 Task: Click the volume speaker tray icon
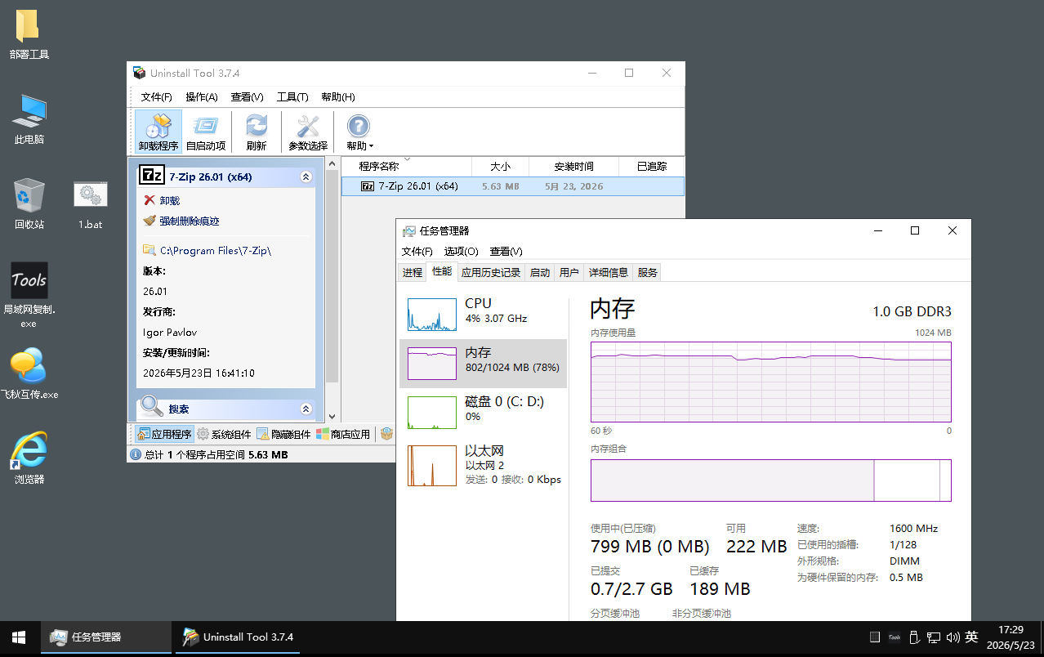(x=953, y=637)
